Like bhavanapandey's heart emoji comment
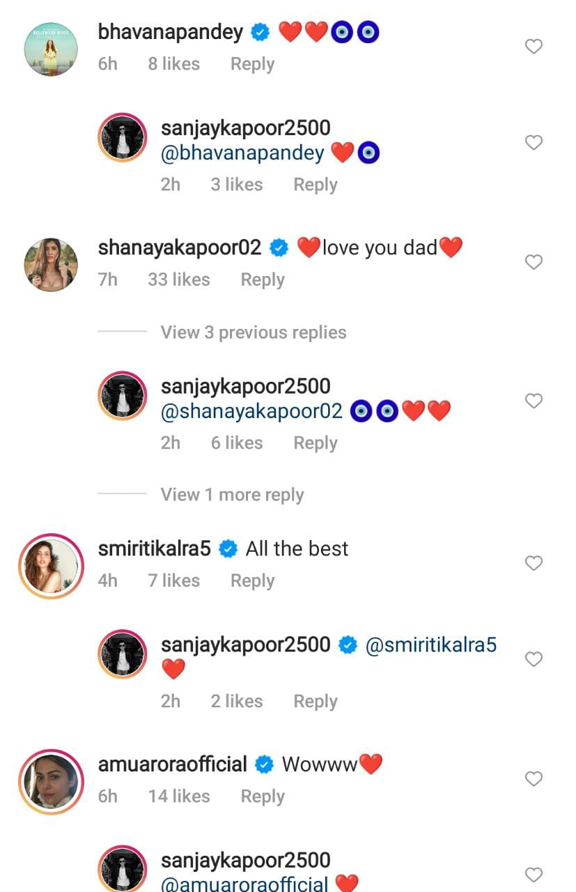Screen dimensions: 576x892 pyautogui.click(x=533, y=47)
